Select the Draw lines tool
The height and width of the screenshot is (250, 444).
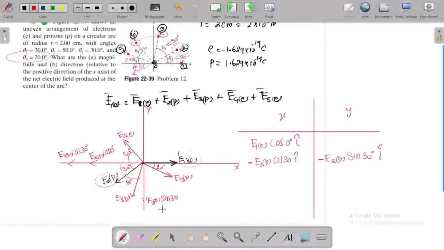point(272,237)
